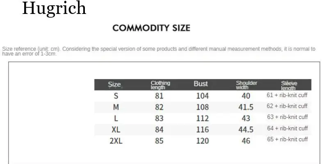Click clothing length value 85
Screen dimensions: 328x164
[159, 141]
